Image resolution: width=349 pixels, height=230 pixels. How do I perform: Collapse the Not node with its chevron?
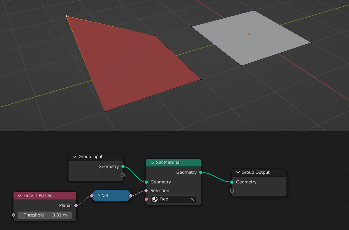pos(99,195)
